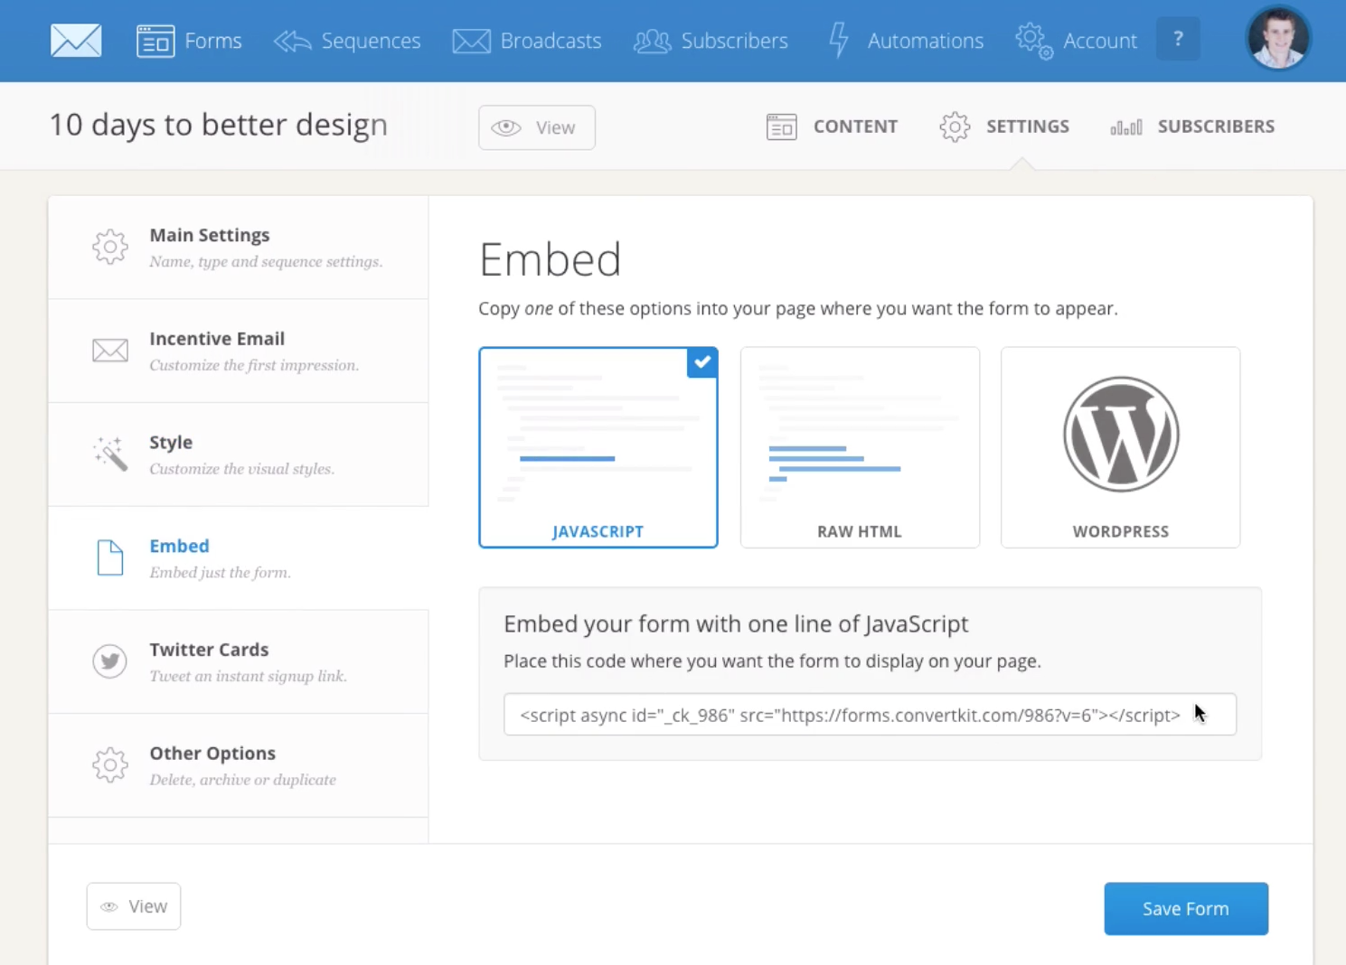The image size is (1346, 965).
Task: Click the Save Form button
Action: 1186,909
